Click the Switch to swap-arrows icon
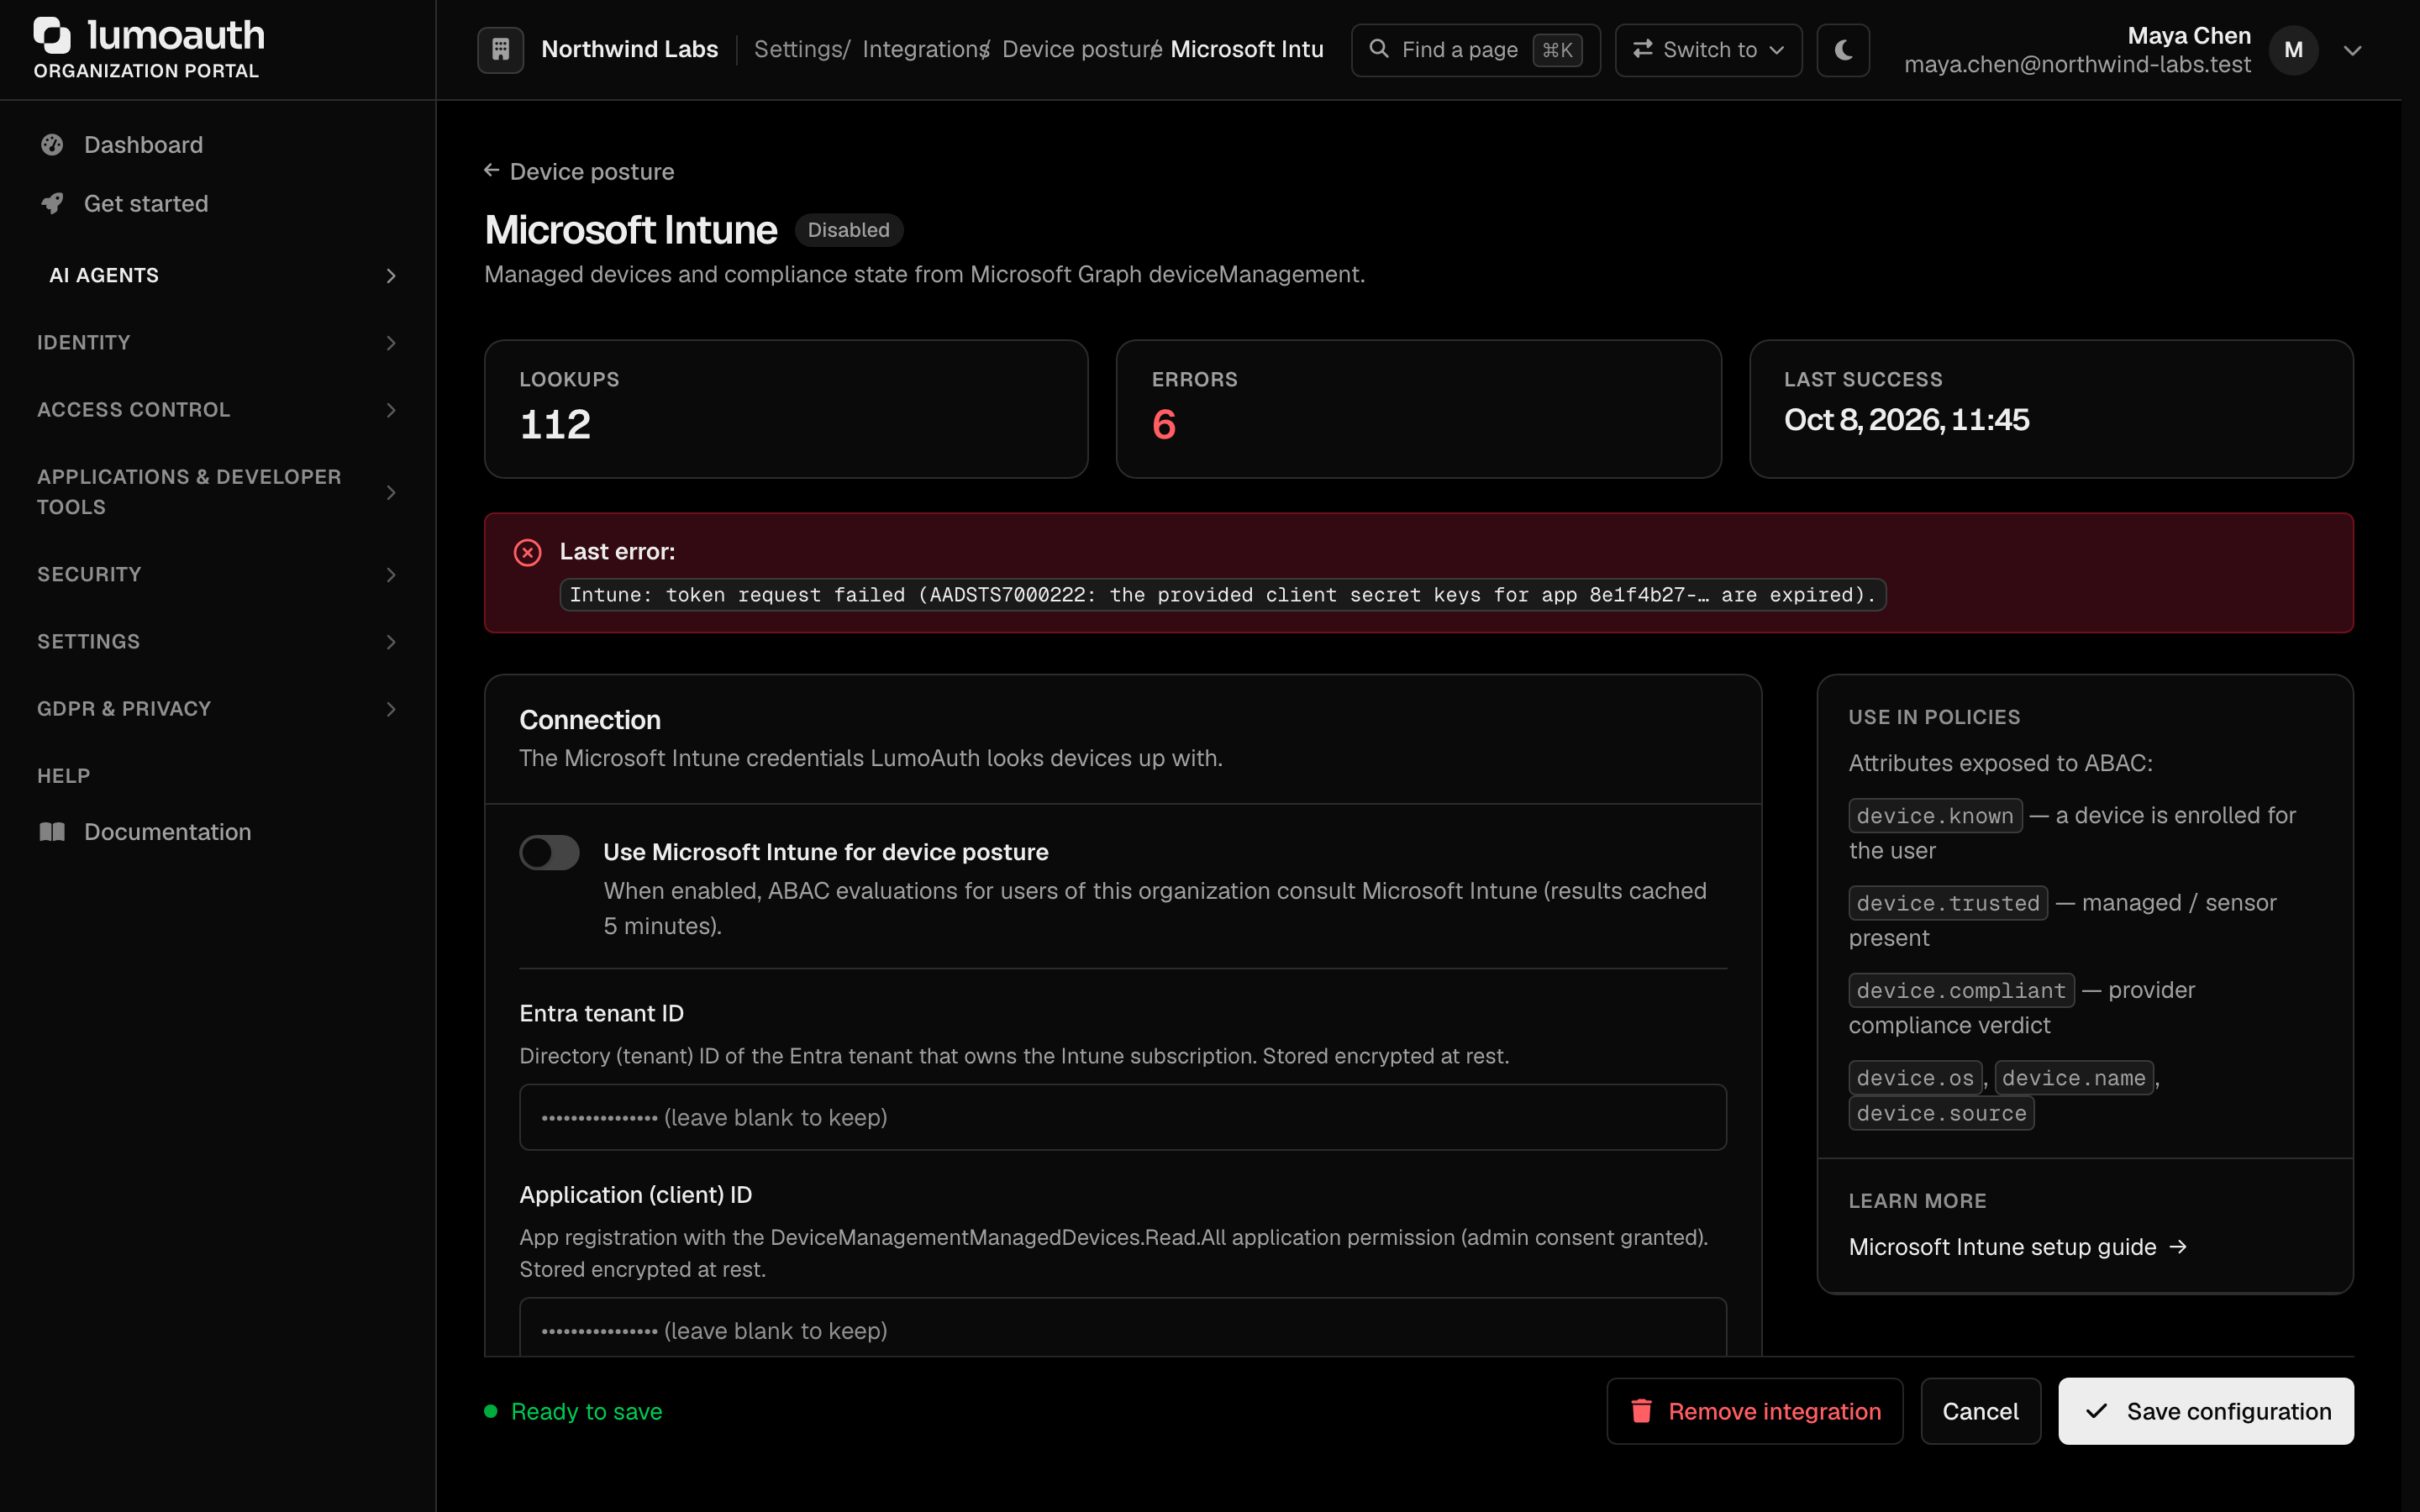Viewport: 2420px width, 1512px height. point(1642,49)
